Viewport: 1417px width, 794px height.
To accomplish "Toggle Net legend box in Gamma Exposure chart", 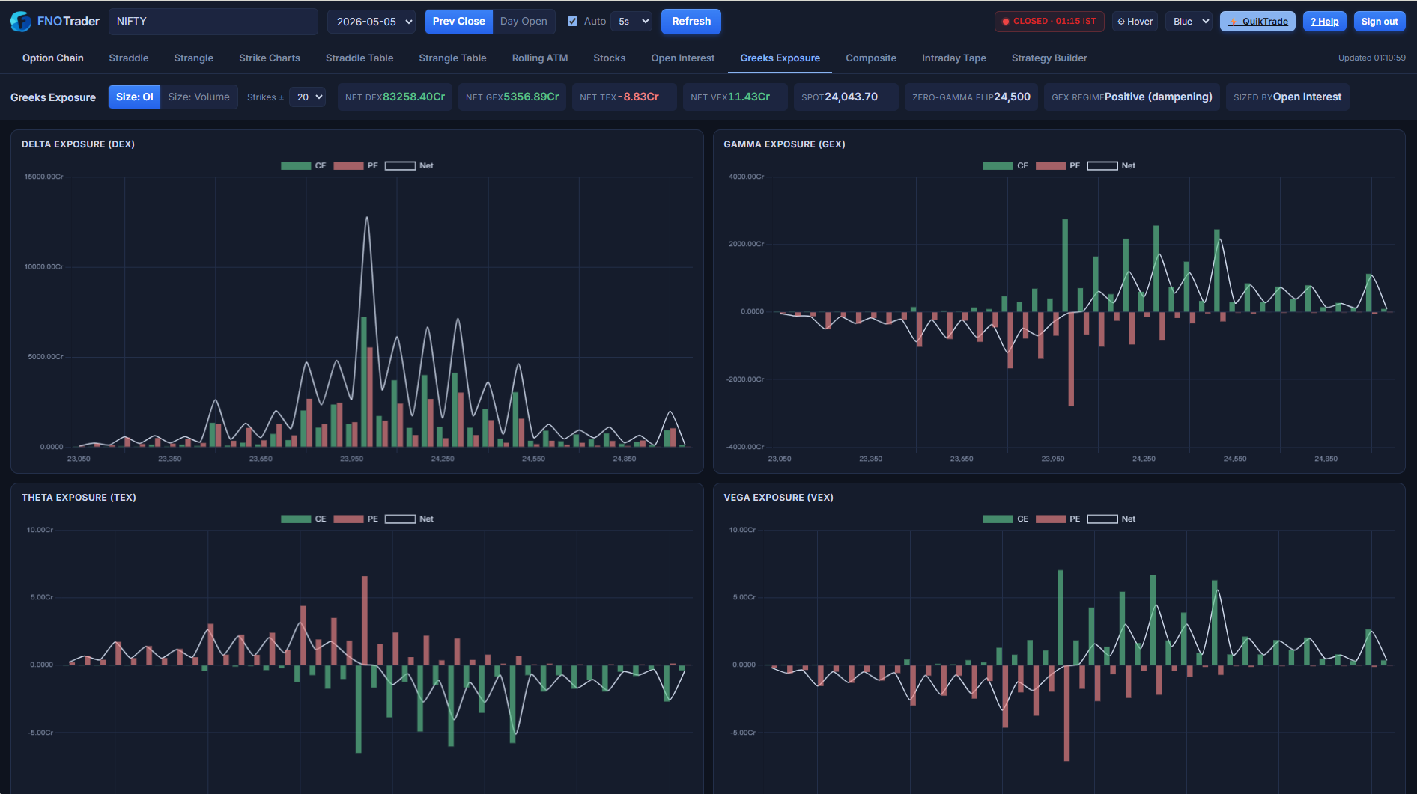I will point(1102,165).
